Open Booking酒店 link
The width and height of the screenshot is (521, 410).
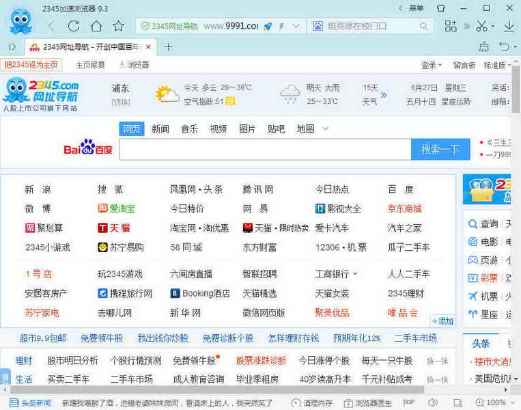pos(200,293)
